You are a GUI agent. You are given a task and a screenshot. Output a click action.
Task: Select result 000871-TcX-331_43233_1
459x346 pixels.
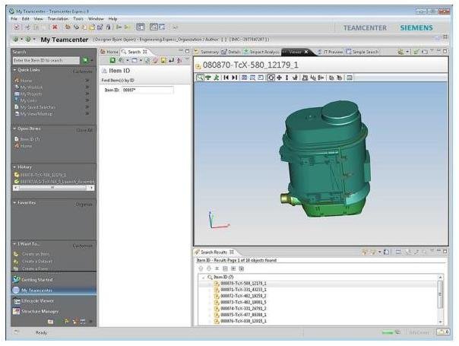tap(243, 290)
